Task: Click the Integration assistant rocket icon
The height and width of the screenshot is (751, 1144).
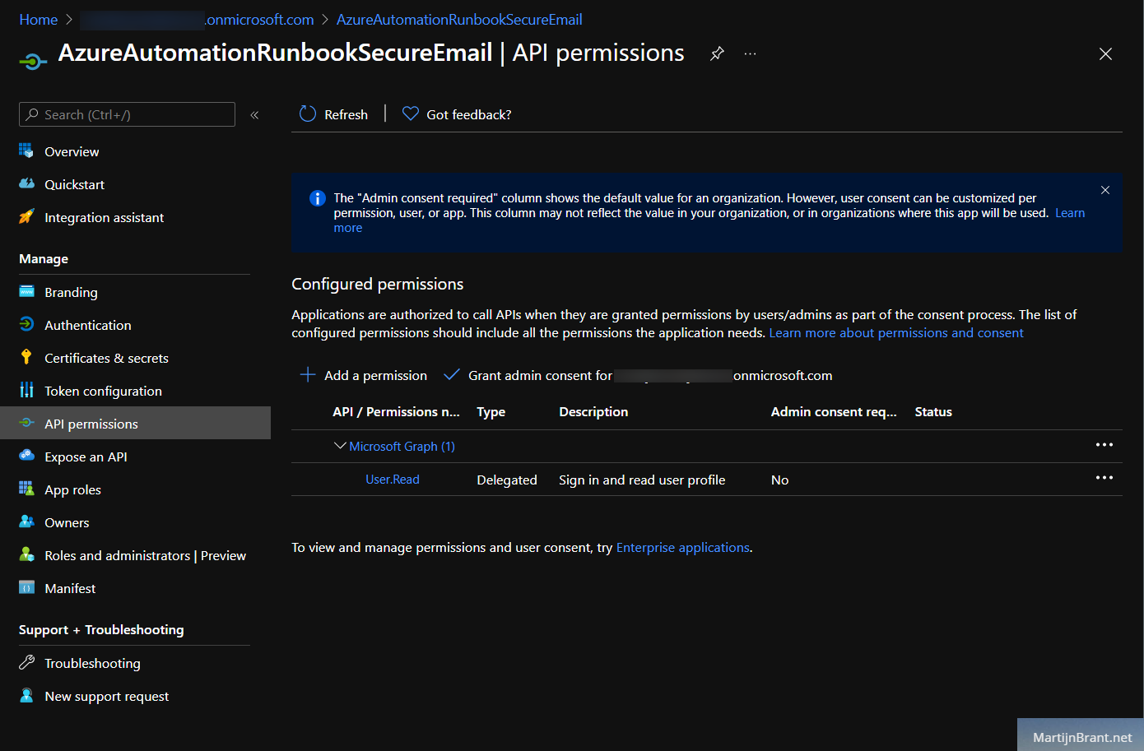Action: [26, 216]
